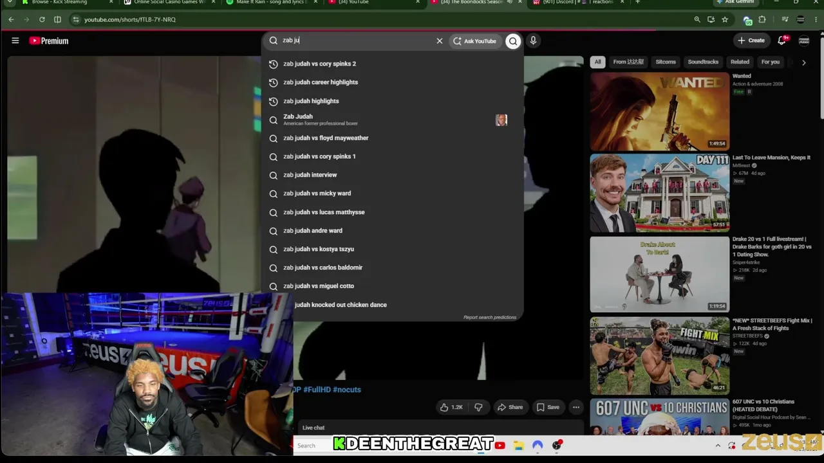The height and width of the screenshot is (463, 824).
Task: Pick suggestion 'zab judah vs cory spinks 2'
Action: [392, 64]
